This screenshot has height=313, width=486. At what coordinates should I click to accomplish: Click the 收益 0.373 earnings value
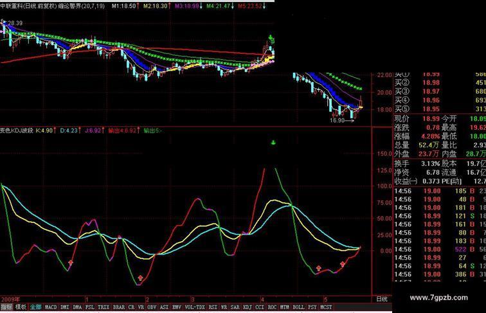pos(431,181)
